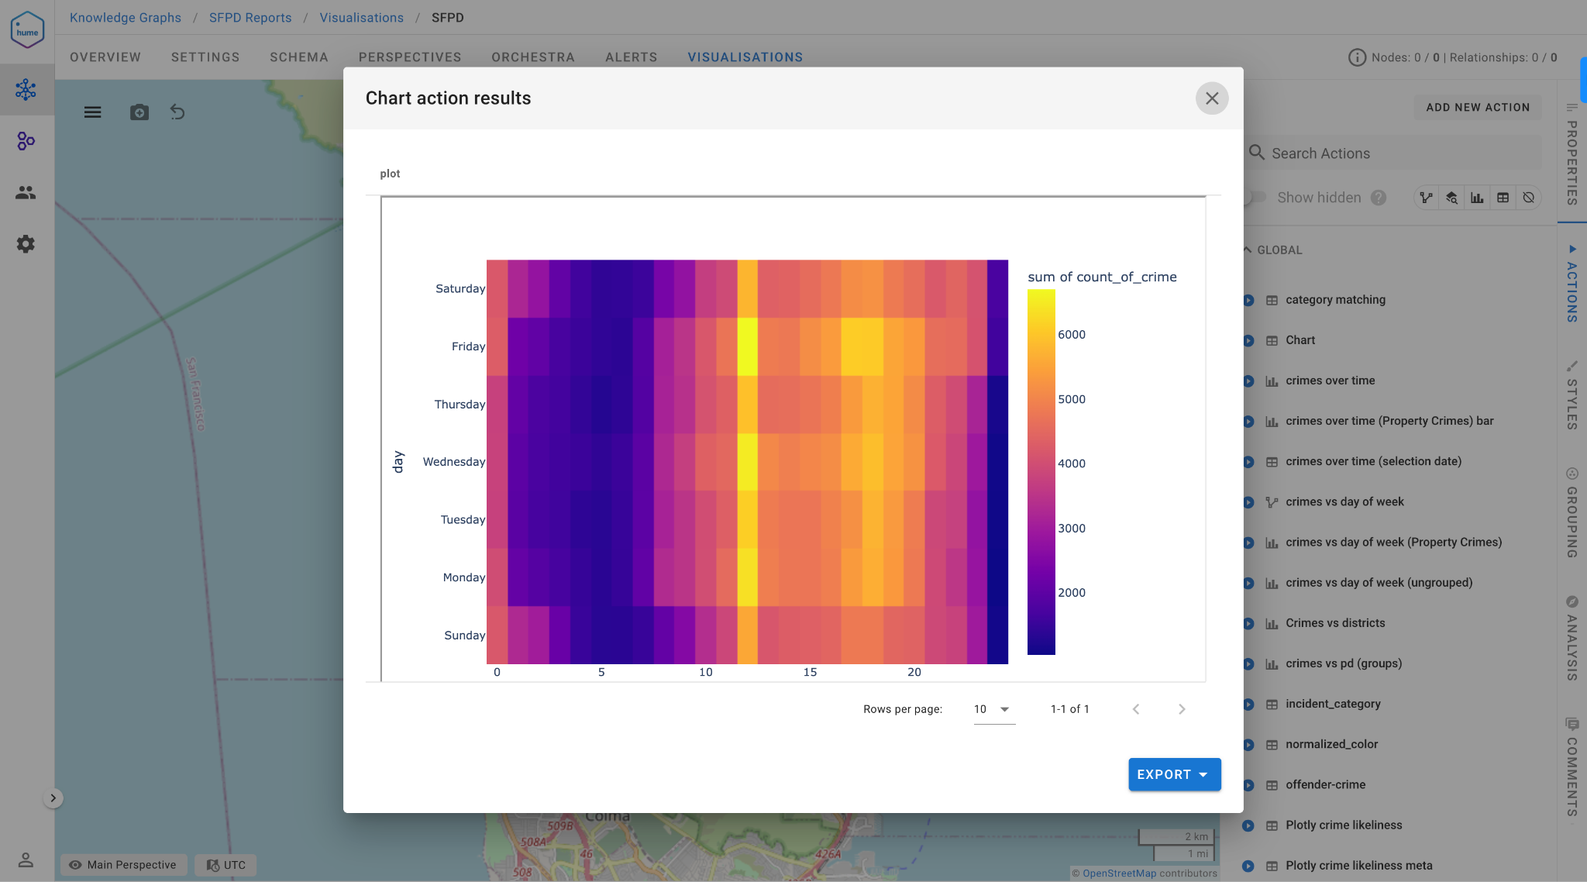The image size is (1587, 882).
Task: Click the undo arrow icon
Action: point(177,112)
